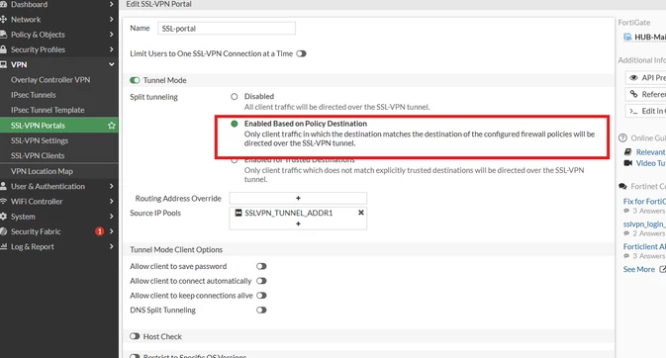
Task: Expand the Security Fabric chevron
Action: pyautogui.click(x=111, y=231)
